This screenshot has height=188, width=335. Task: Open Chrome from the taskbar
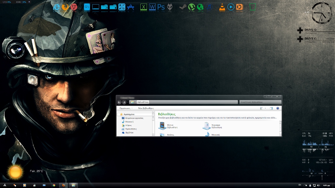tap(54, 185)
